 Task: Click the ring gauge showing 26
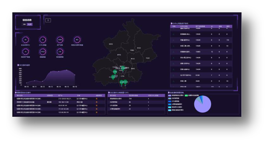pyautogui.click(x=43, y=40)
